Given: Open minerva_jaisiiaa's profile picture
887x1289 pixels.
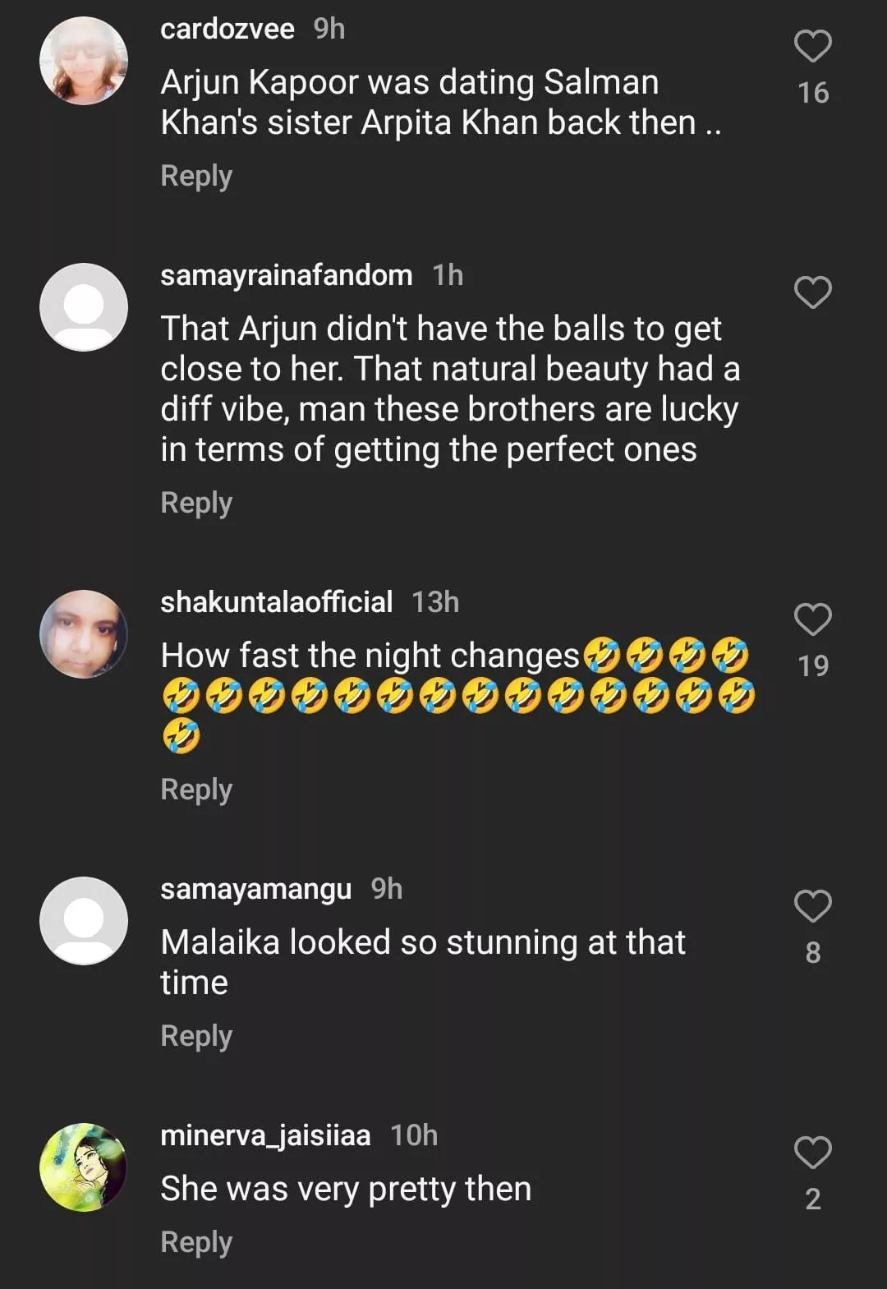Looking at the screenshot, I should [84, 1167].
